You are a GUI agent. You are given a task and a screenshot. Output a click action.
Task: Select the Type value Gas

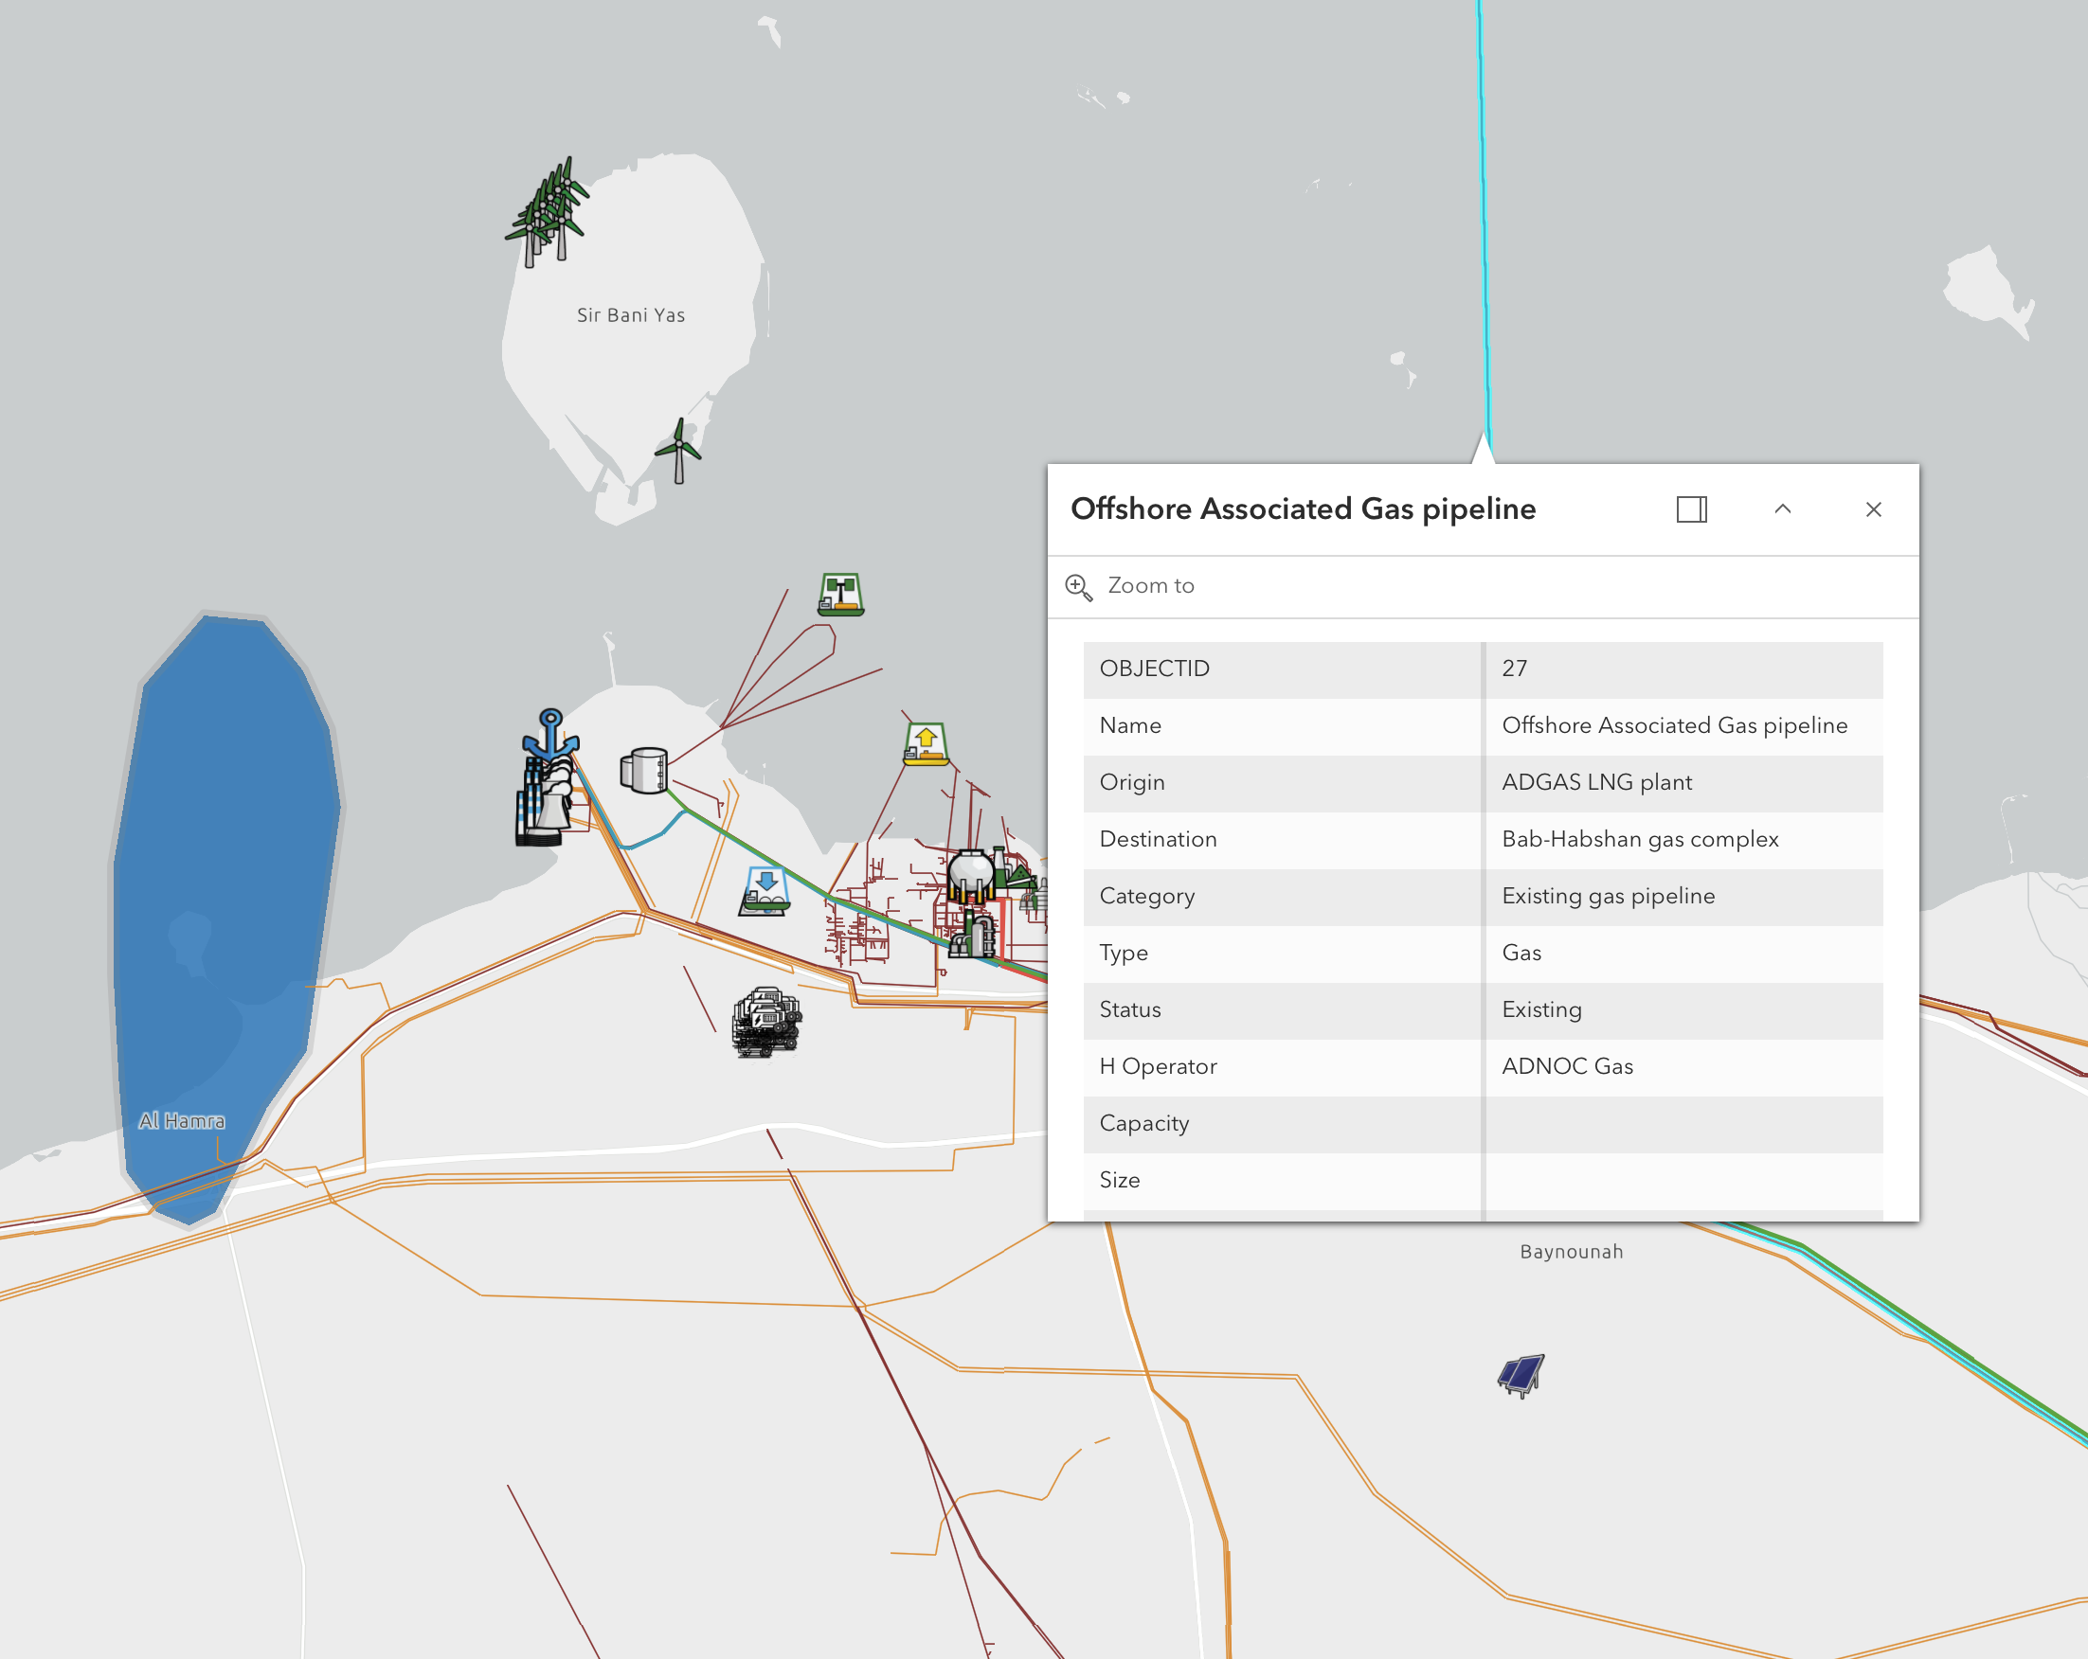[1521, 954]
